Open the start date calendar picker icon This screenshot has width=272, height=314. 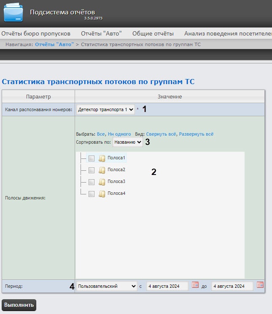coord(195,285)
